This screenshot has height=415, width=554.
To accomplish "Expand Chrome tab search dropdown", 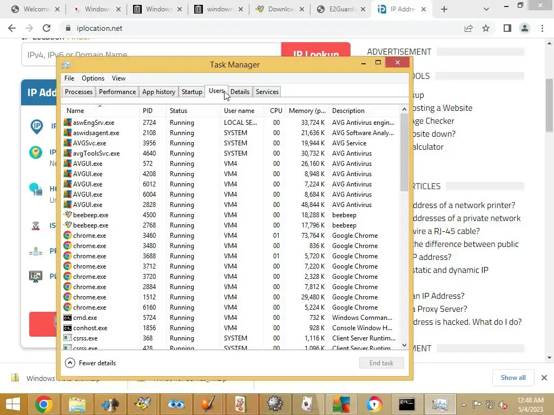I will [x=486, y=10].
